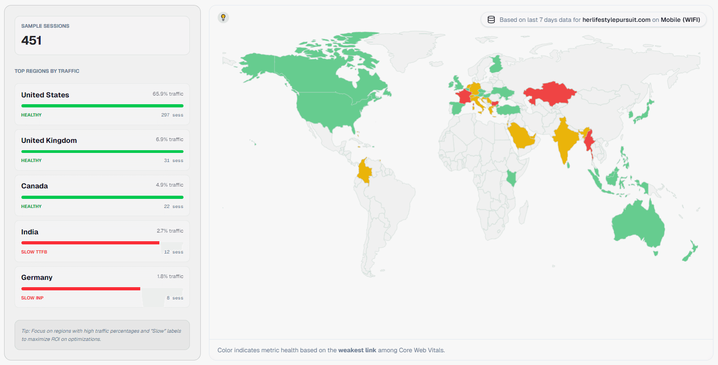Open the United States region card
The width and height of the screenshot is (718, 365).
click(x=102, y=104)
